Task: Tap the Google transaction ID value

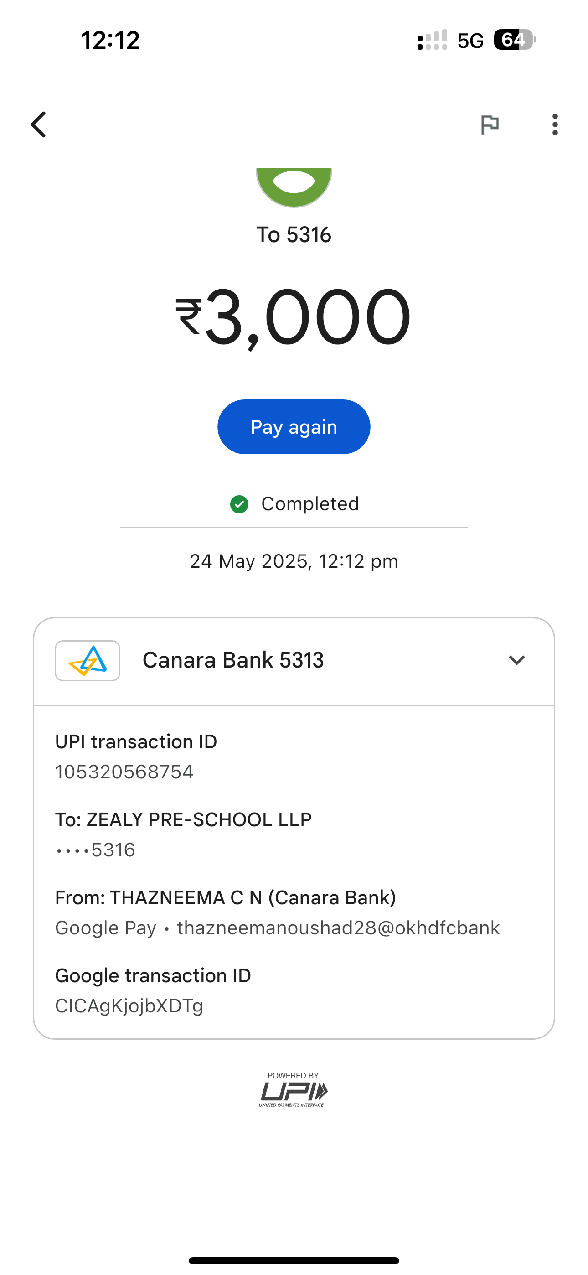Action: pyautogui.click(x=129, y=1006)
